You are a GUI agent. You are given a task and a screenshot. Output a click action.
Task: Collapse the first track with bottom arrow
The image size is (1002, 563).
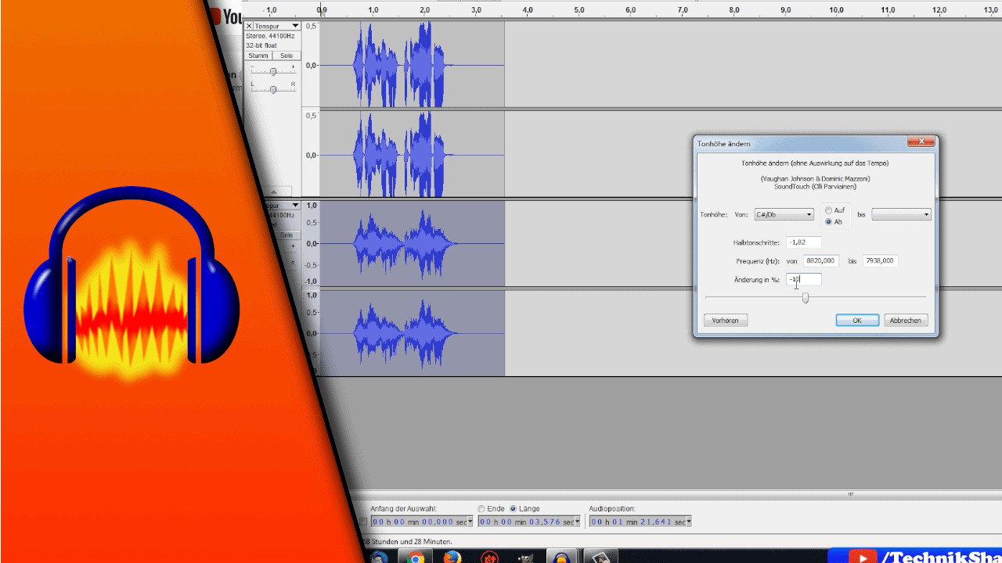click(x=274, y=192)
